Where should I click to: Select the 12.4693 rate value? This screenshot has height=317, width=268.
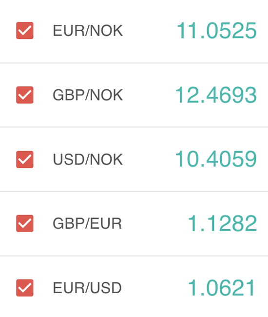pyautogui.click(x=216, y=95)
